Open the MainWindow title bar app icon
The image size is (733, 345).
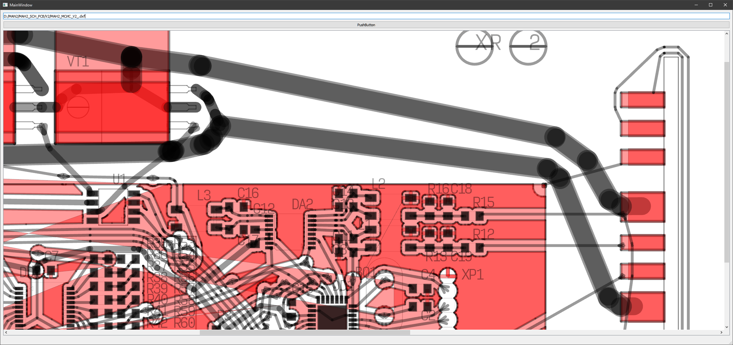pos(5,5)
